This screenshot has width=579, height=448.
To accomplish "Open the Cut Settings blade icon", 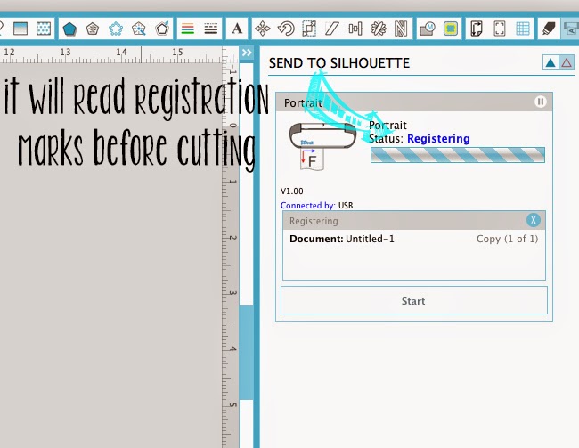I will pyautogui.click(x=549, y=29).
